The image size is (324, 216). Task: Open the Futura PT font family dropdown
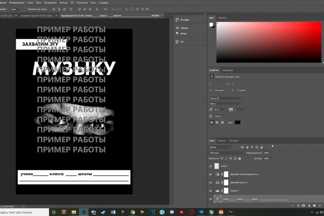[226, 99]
